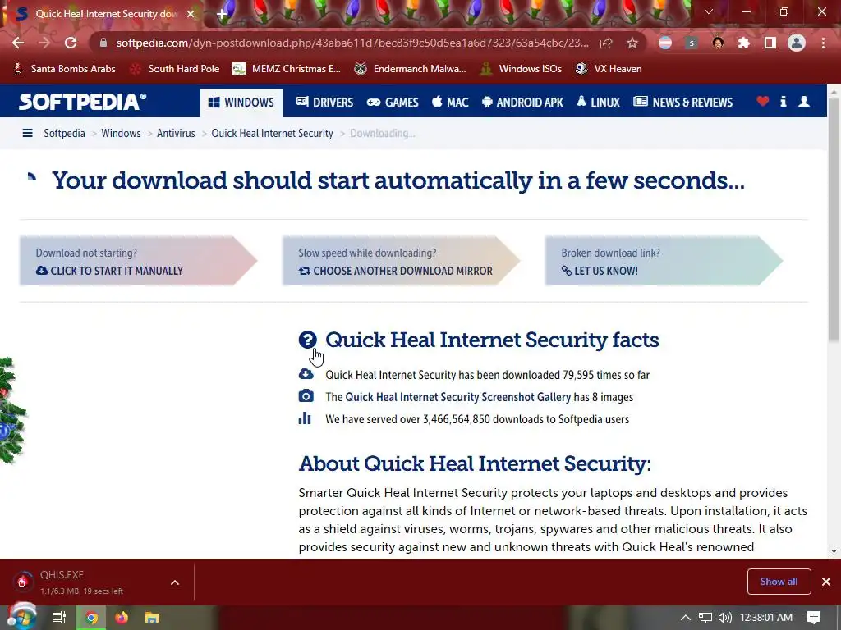Expand the QHIS.EXE download options chevron
The image size is (841, 630).
click(175, 582)
